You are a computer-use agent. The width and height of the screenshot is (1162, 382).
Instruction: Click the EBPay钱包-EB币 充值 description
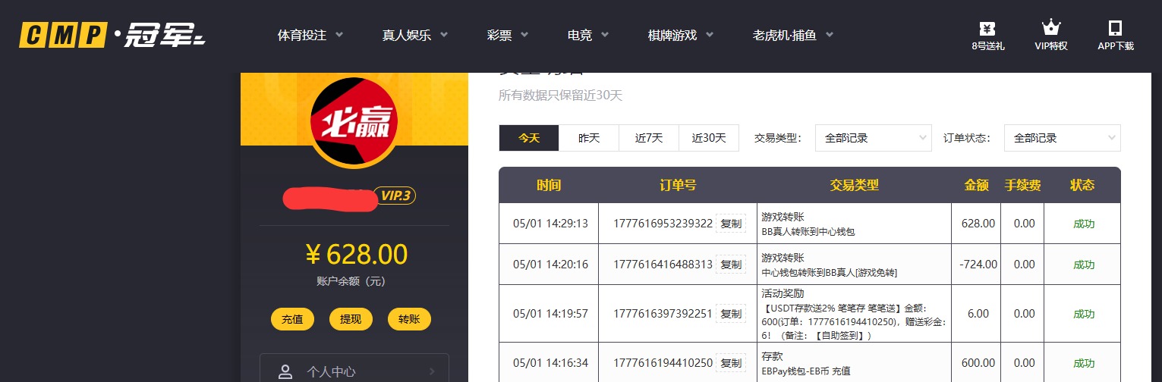coord(807,371)
